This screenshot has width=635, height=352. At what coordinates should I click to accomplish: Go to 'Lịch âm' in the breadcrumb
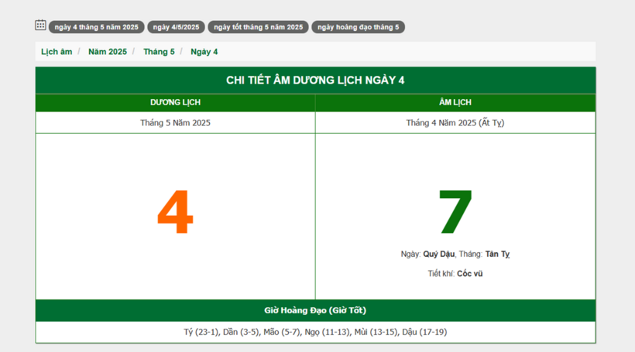click(57, 52)
